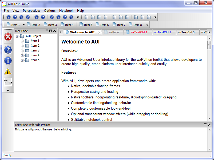
Task: Select AUI Project in the tree
Action: click(x=33, y=36)
